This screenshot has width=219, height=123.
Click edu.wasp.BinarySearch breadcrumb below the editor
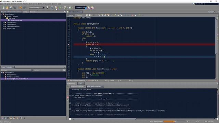[77, 81]
